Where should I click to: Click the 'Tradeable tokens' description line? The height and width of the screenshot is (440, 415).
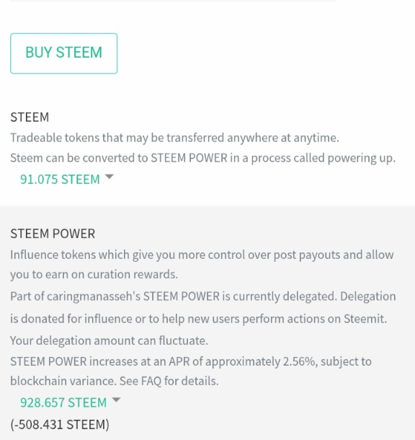(x=174, y=138)
